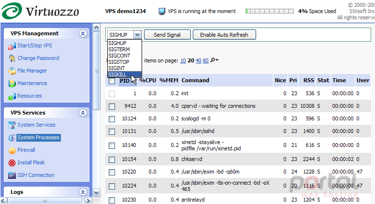Check the box for process 9412 cpsrvd
The image size is (375, 204).
[x=112, y=106]
